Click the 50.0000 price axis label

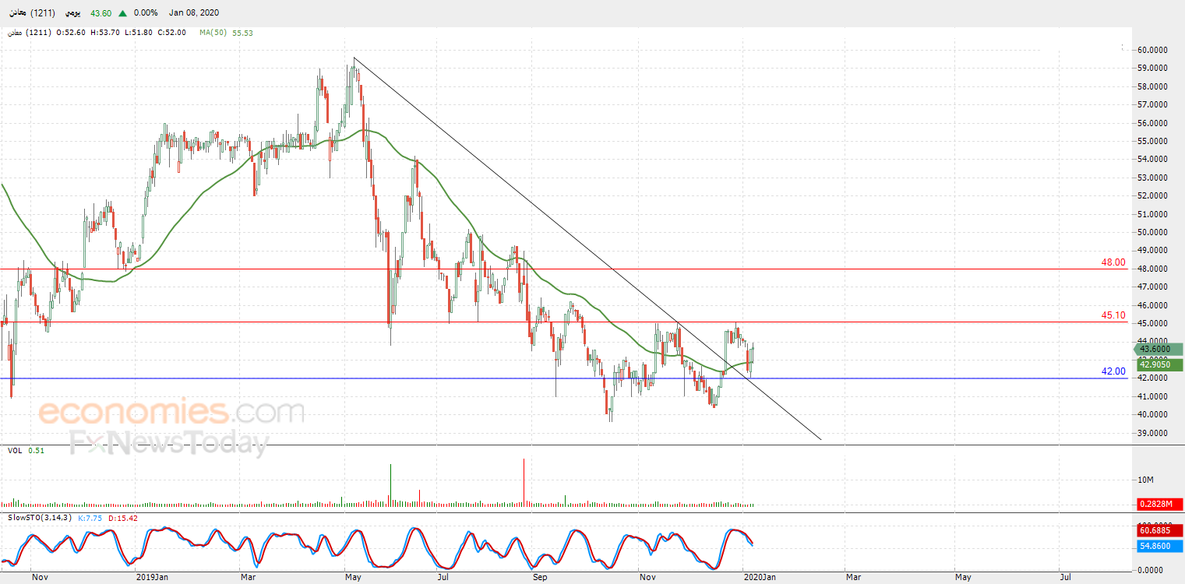pyautogui.click(x=1151, y=232)
